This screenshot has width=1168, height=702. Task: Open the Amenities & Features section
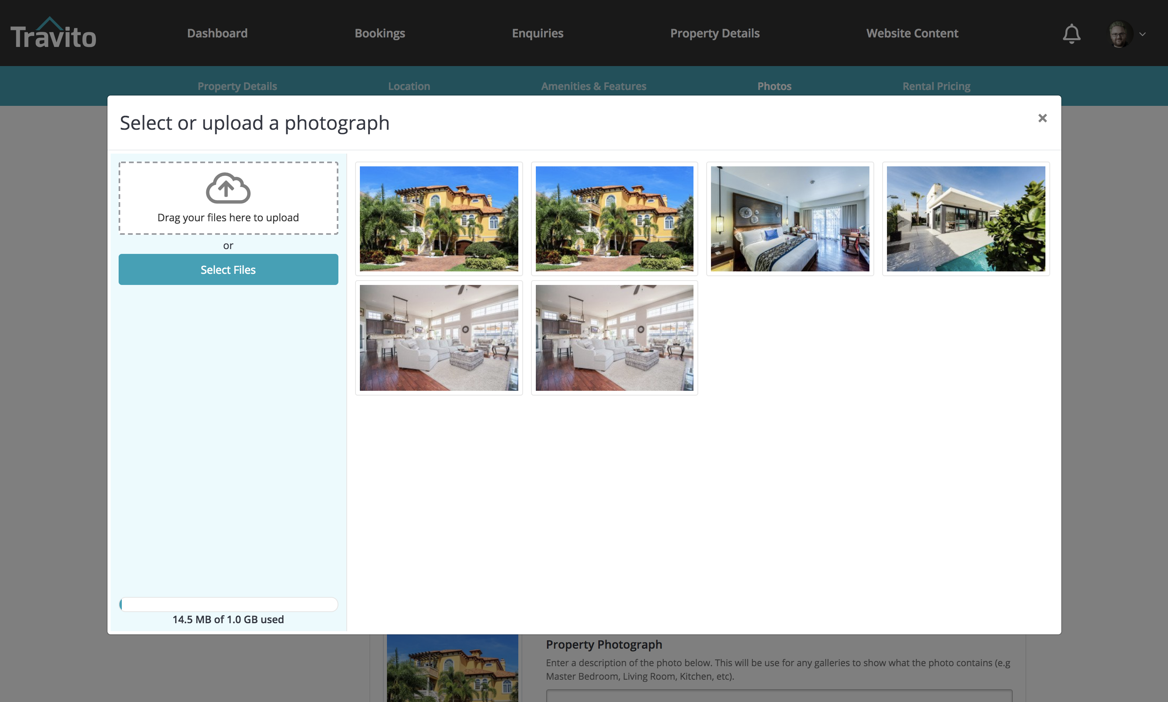point(594,86)
